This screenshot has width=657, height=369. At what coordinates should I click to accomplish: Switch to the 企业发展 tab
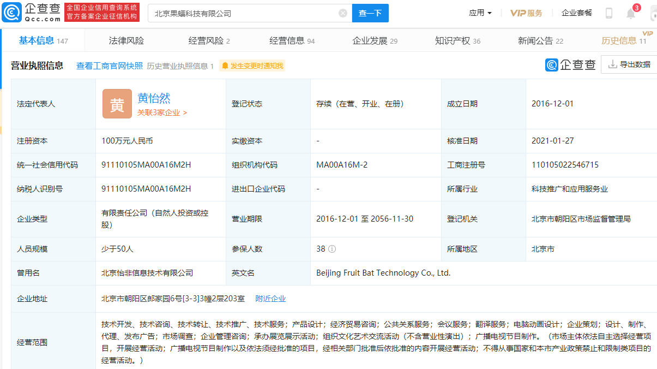click(x=375, y=40)
